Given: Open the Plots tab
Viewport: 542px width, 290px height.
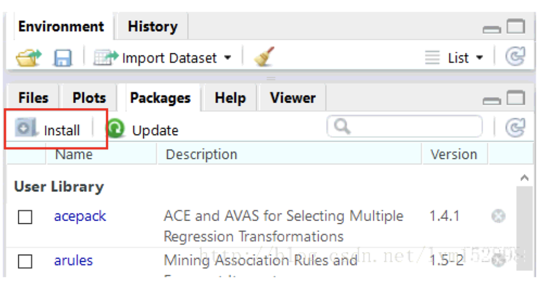Looking at the screenshot, I should [x=89, y=98].
